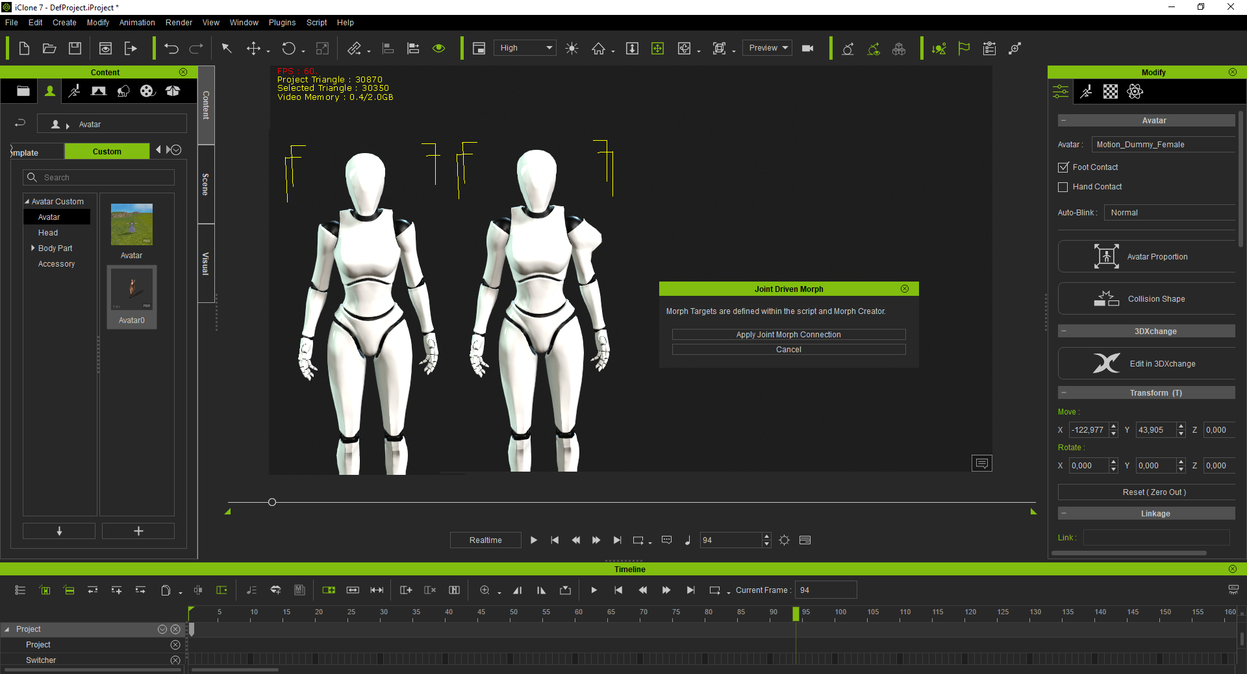This screenshot has height=674, width=1247.
Task: Open the Render menu
Action: pyautogui.click(x=179, y=23)
